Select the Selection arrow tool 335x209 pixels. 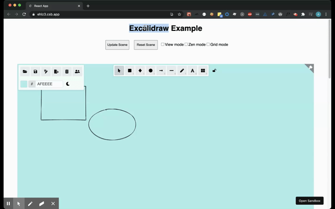[119, 71]
